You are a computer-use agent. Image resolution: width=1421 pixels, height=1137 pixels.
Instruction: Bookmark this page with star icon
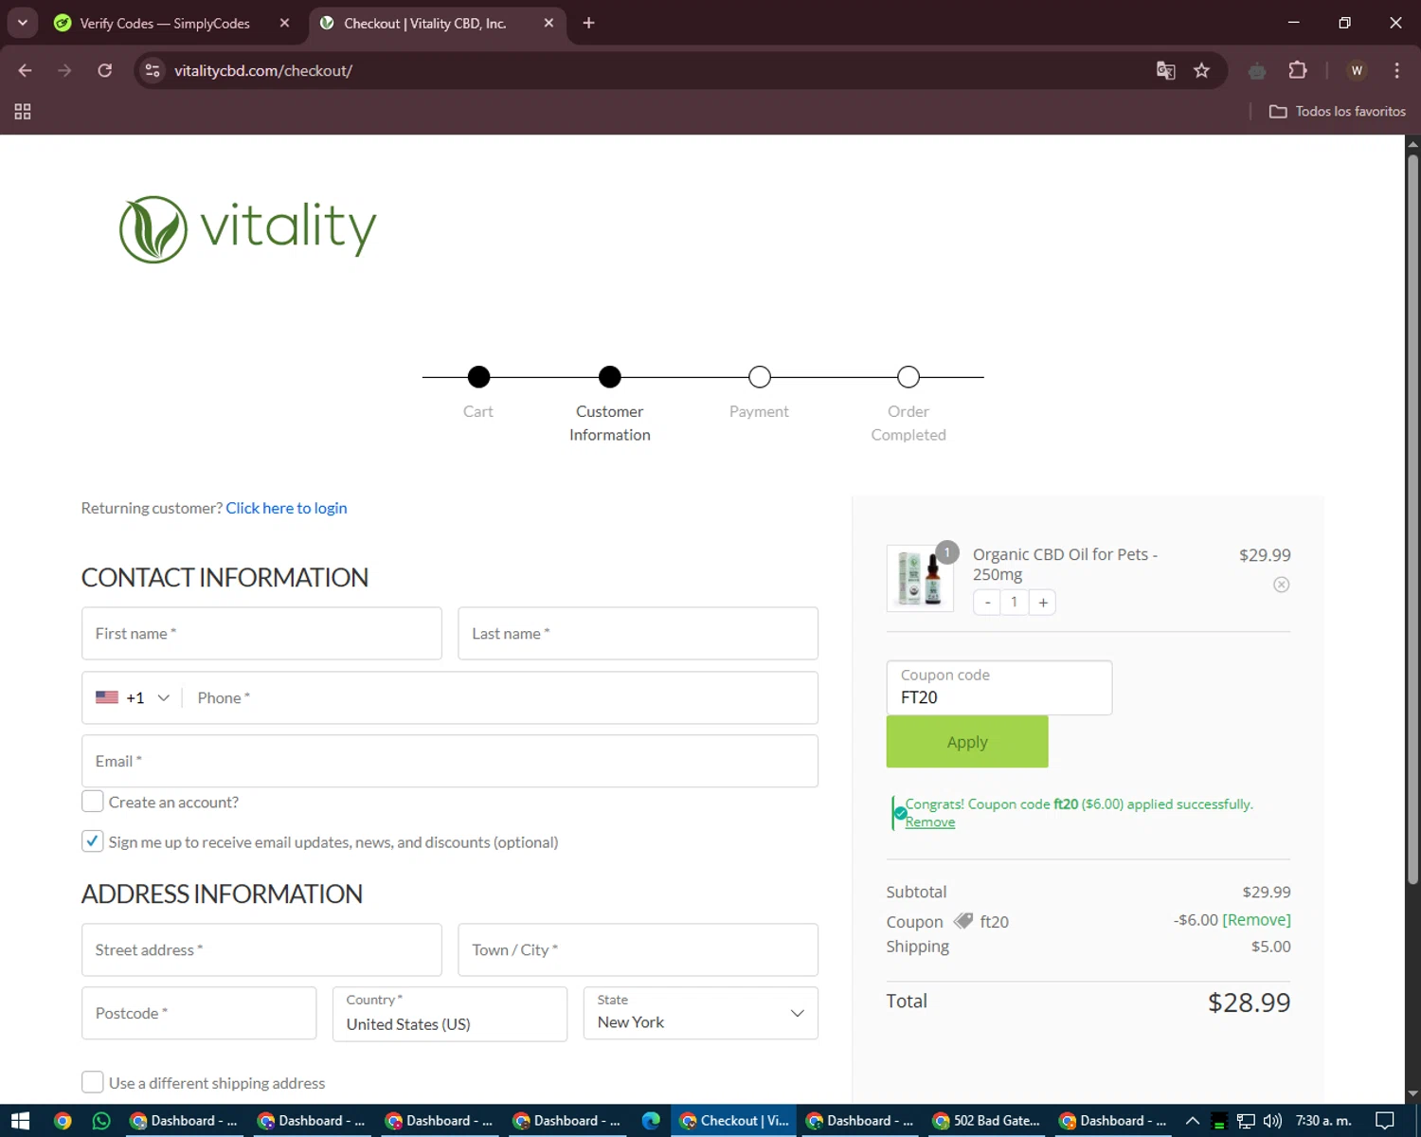pos(1202,70)
